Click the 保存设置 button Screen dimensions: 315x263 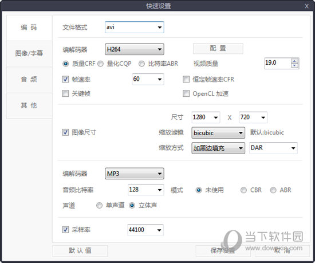click(223, 251)
